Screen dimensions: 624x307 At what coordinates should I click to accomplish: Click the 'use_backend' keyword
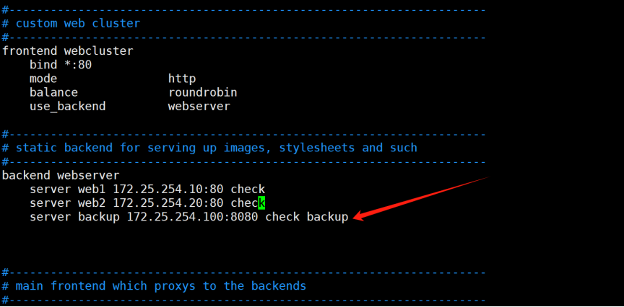pyautogui.click(x=68, y=107)
